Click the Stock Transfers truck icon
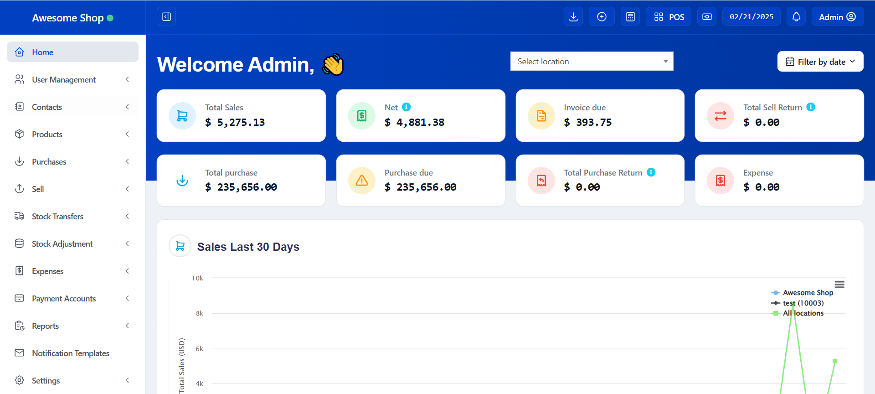This screenshot has height=394, width=875. click(19, 216)
